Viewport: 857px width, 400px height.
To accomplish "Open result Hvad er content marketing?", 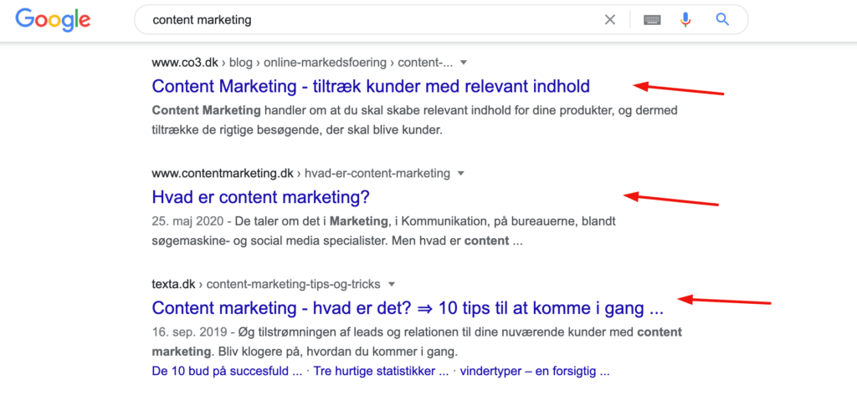I will pyautogui.click(x=261, y=197).
